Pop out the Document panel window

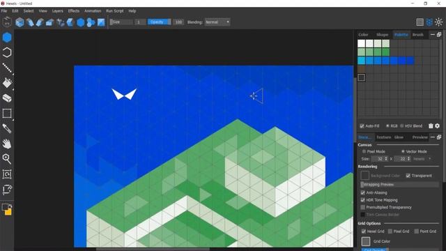click(439, 137)
